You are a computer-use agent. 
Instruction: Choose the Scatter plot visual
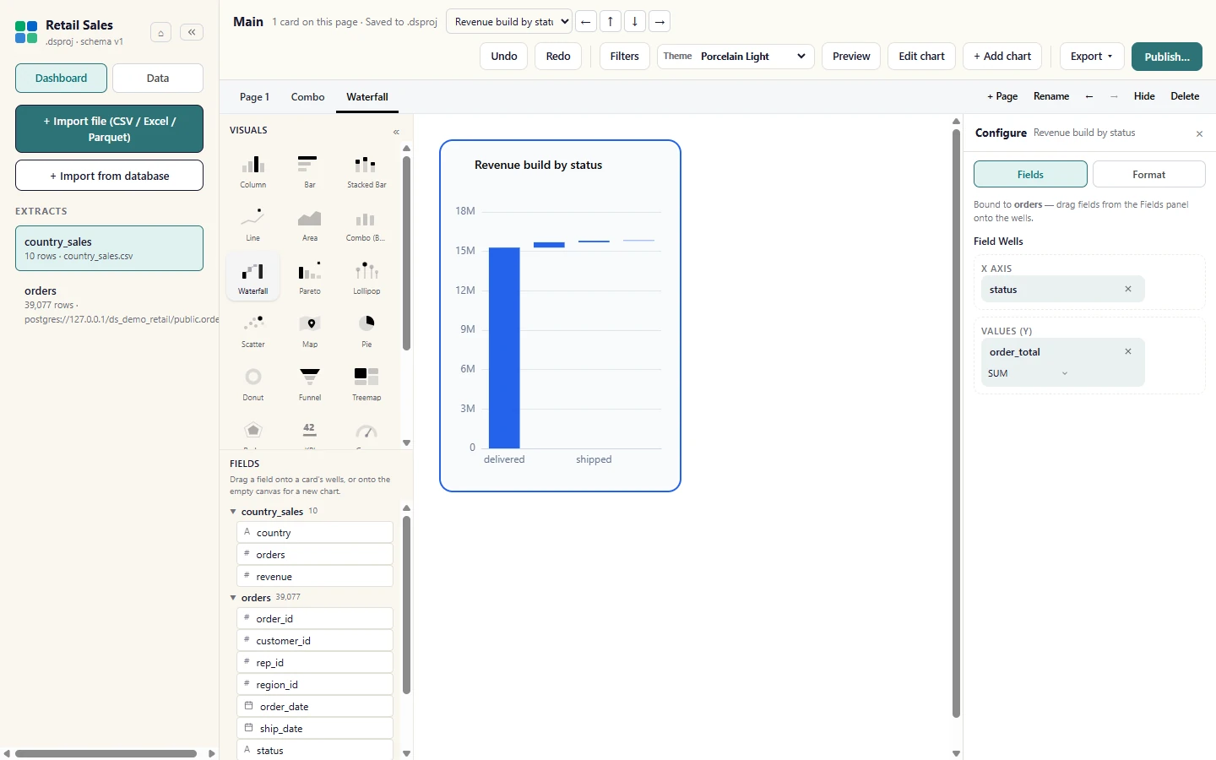tap(252, 331)
